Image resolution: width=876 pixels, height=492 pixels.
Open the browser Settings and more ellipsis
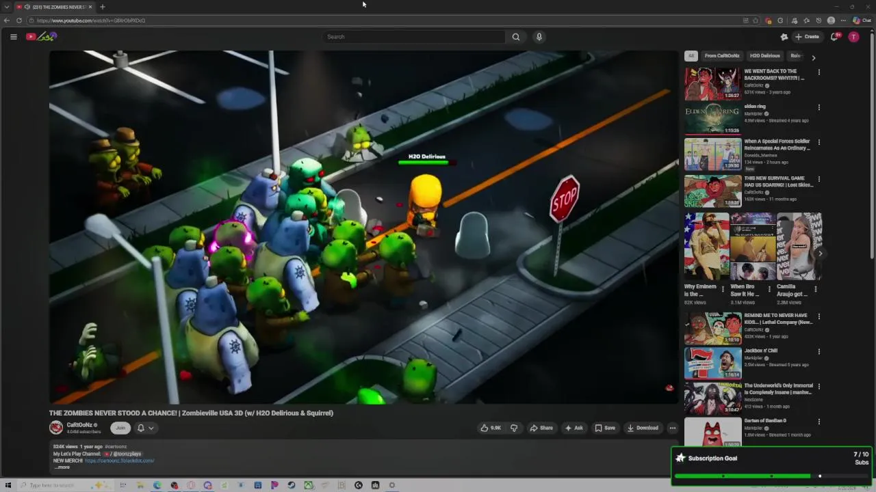tap(842, 20)
